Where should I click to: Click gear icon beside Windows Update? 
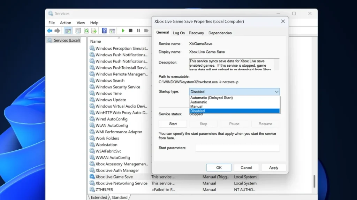click(x=92, y=100)
